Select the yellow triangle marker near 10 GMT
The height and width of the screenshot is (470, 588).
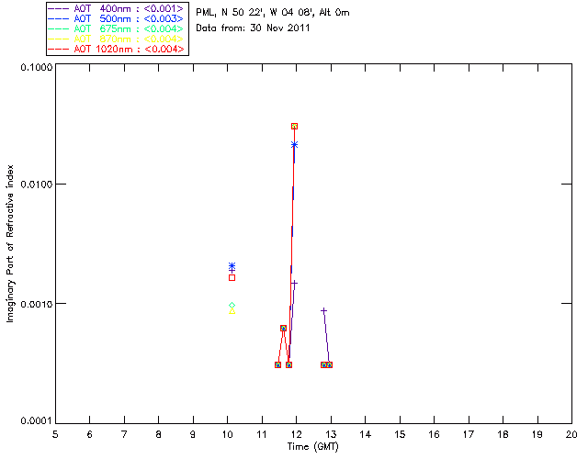[x=232, y=310]
